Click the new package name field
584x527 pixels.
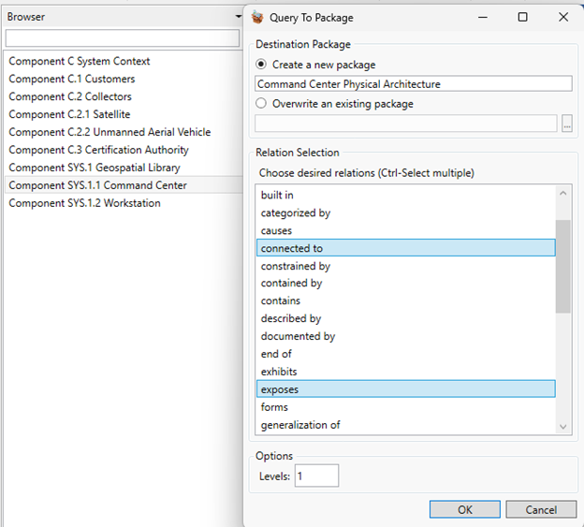click(x=413, y=84)
